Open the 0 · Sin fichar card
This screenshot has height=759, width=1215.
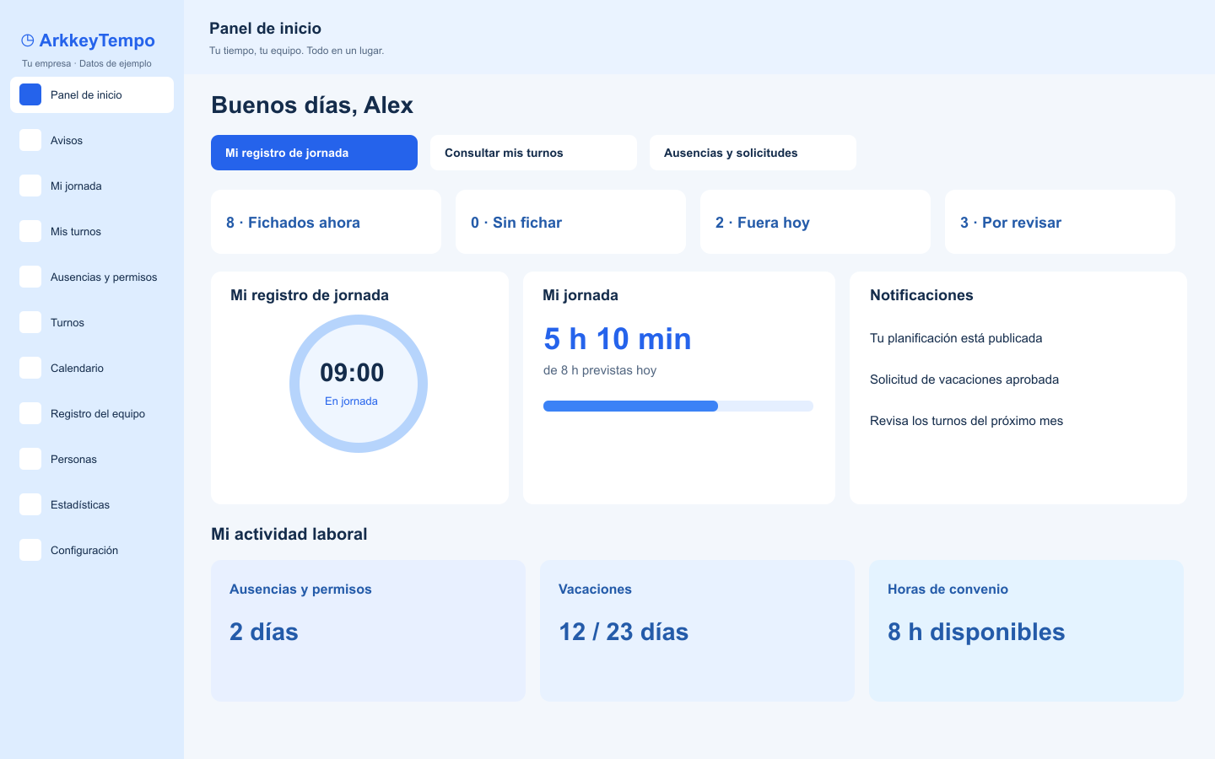point(570,222)
